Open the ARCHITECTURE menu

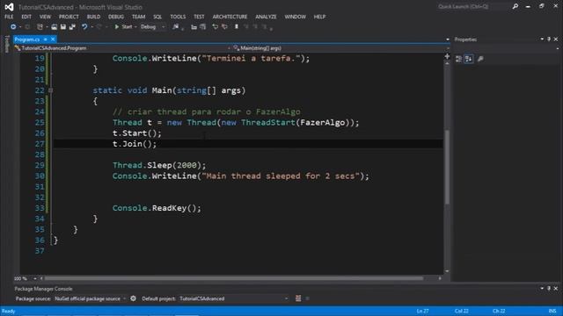click(230, 17)
